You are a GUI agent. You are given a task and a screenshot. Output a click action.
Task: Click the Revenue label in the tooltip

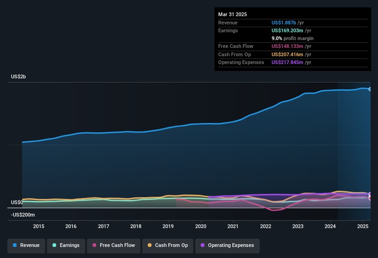(x=228, y=23)
